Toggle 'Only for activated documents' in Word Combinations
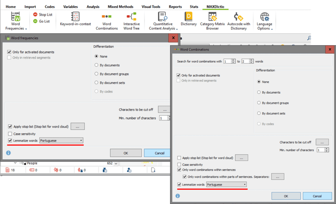 click(x=179, y=75)
